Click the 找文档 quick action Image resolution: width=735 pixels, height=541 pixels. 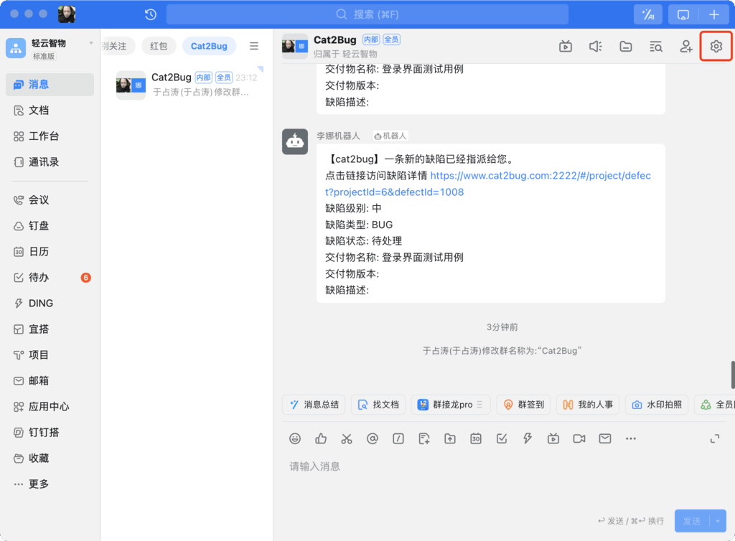(378, 404)
